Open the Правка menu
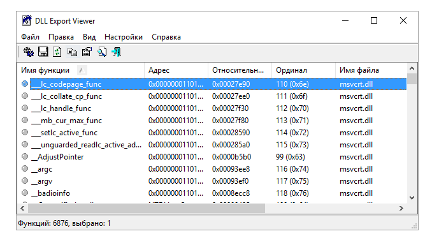 click(61, 37)
